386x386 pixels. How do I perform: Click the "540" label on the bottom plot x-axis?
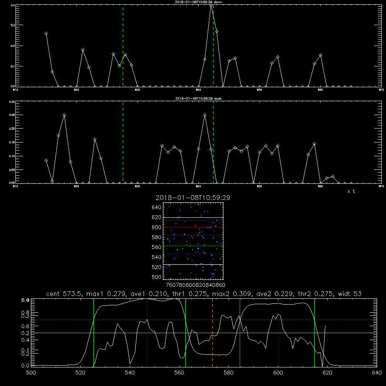tap(130, 373)
